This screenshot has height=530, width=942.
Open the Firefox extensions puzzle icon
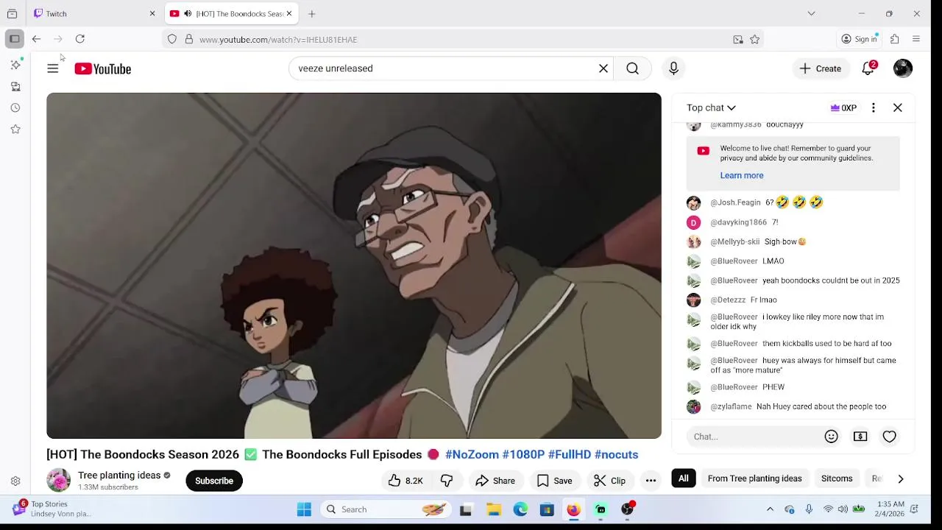(x=895, y=39)
